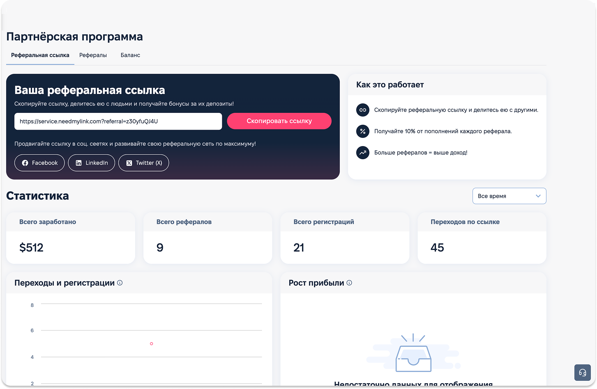Screen dimensions: 597x389
Task: Share via the Twitter (X) button
Action: pos(144,163)
